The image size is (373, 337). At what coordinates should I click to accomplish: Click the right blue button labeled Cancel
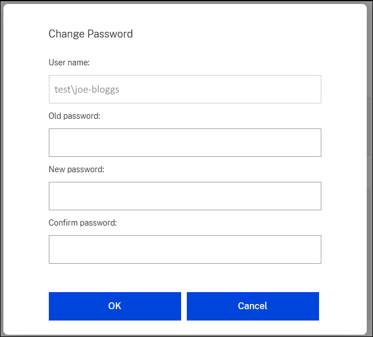point(253,306)
